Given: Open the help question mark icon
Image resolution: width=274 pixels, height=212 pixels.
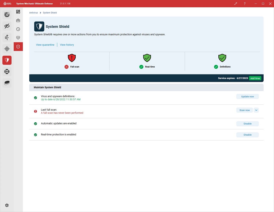Looking at the screenshot, I should [x=245, y=4].
